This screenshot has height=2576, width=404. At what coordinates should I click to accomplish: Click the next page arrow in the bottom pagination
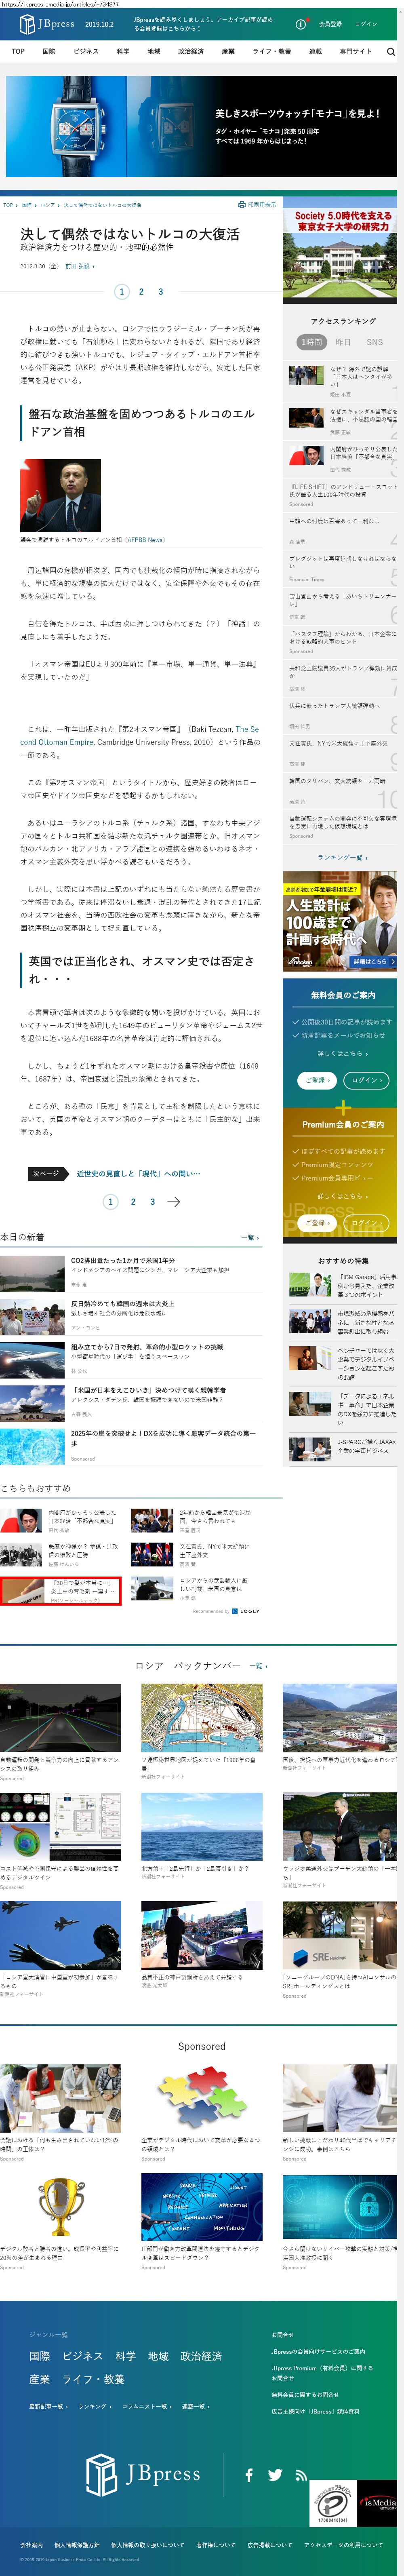tap(174, 1201)
